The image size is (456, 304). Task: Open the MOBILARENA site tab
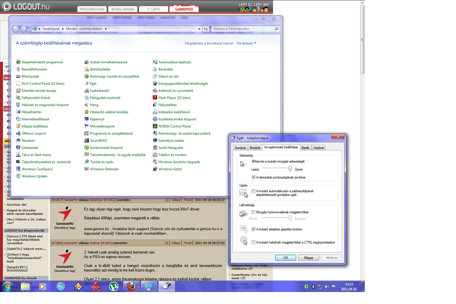pos(123,9)
